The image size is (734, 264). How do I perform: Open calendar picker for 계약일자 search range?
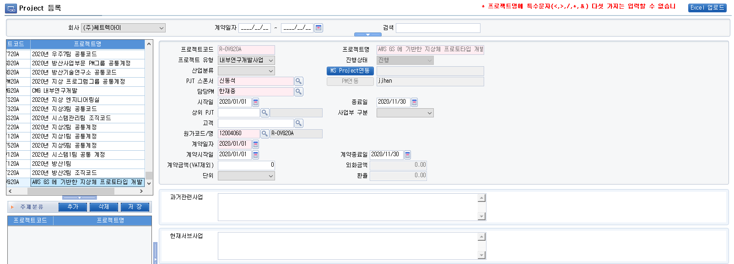coord(318,28)
